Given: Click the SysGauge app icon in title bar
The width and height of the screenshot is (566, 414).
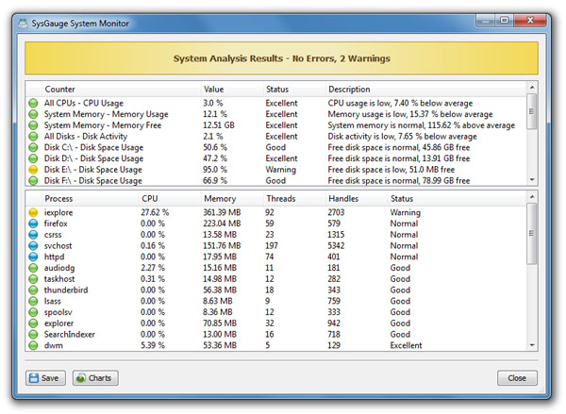Looking at the screenshot, I should tap(23, 24).
